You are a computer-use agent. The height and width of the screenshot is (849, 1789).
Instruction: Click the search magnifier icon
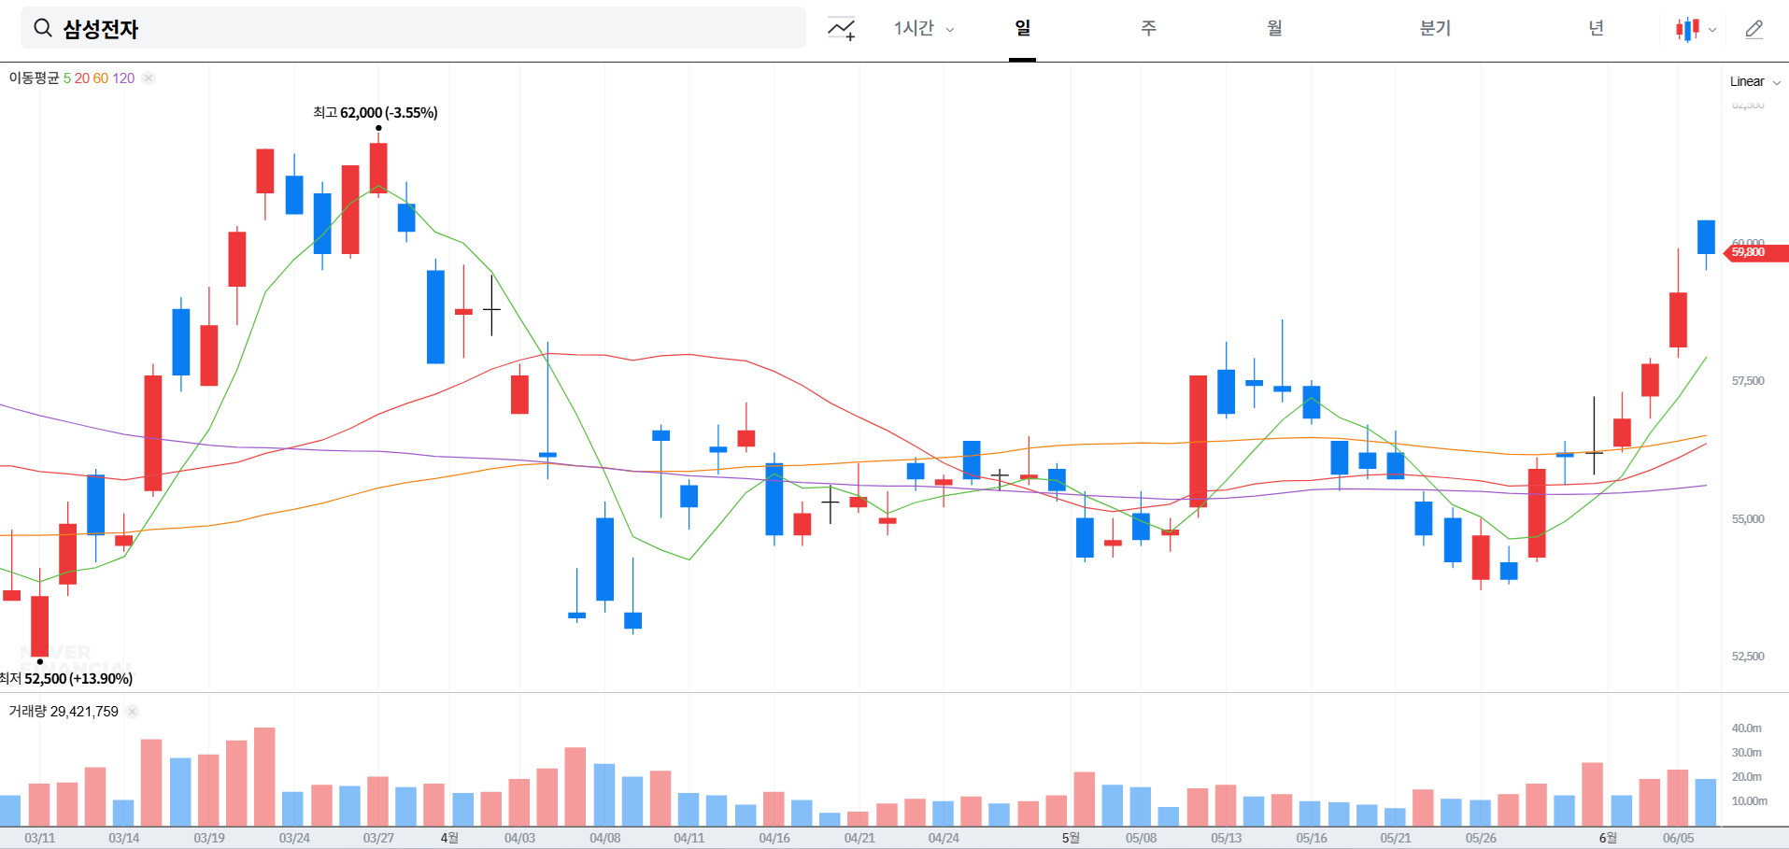coord(43,28)
